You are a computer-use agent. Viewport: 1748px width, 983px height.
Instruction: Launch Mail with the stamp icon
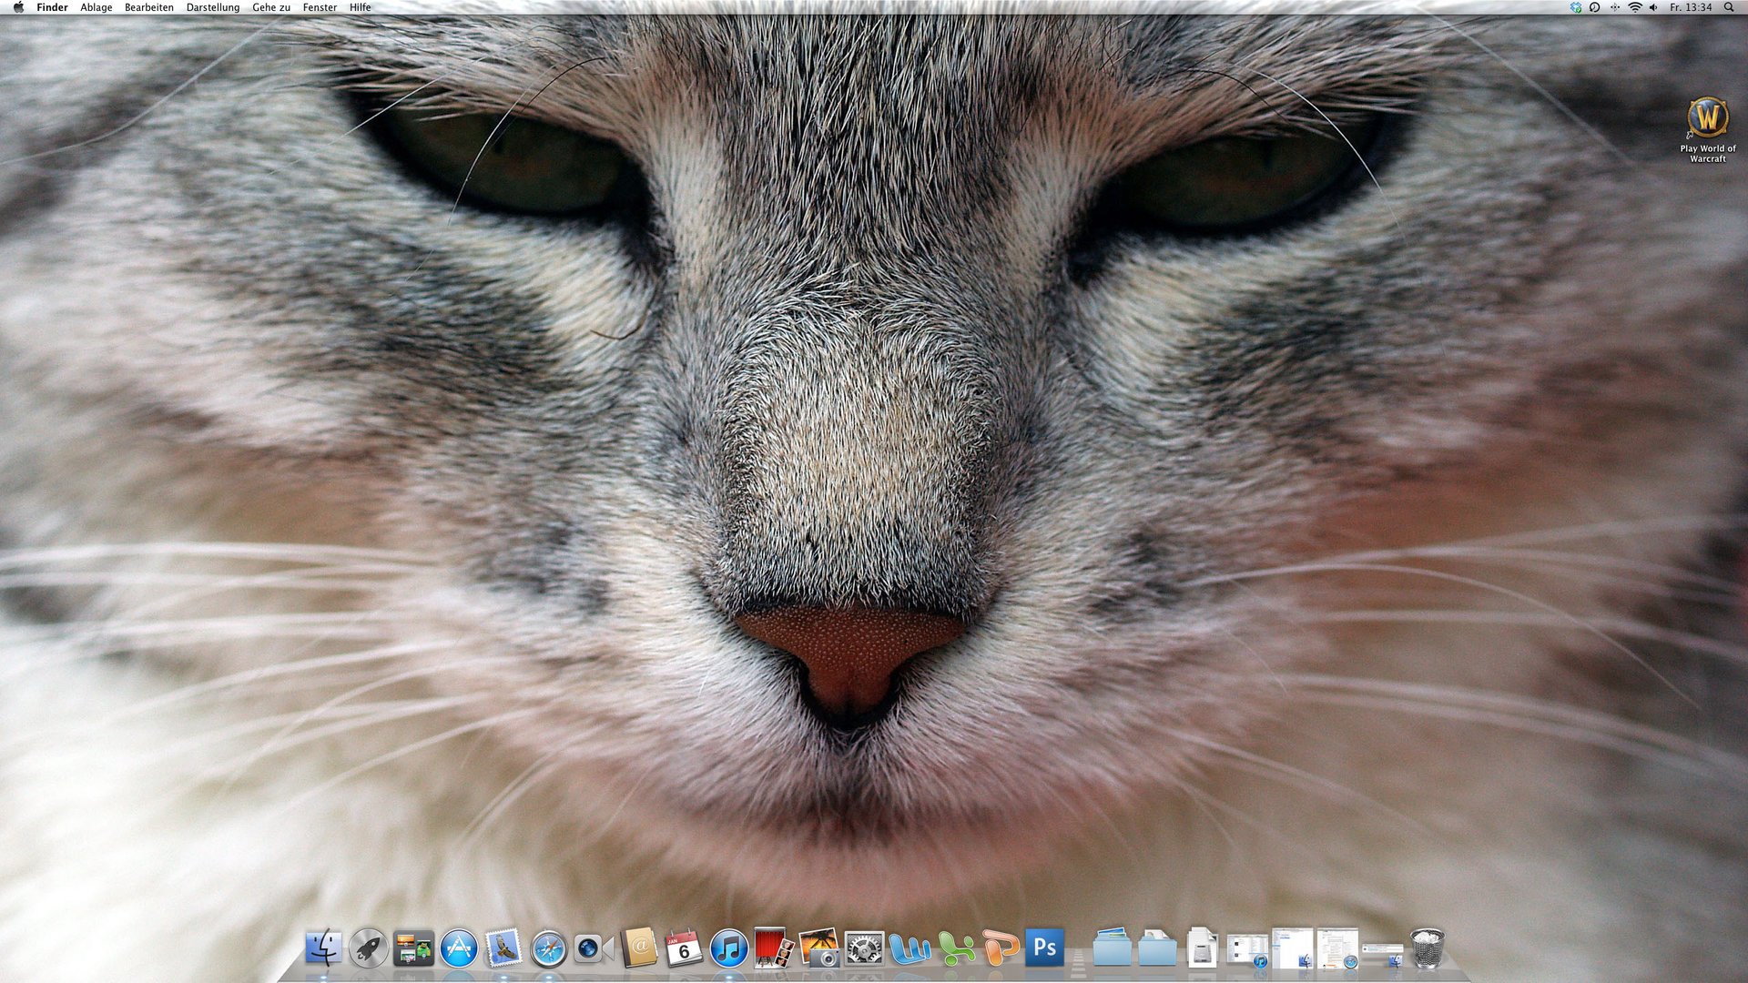click(x=503, y=948)
